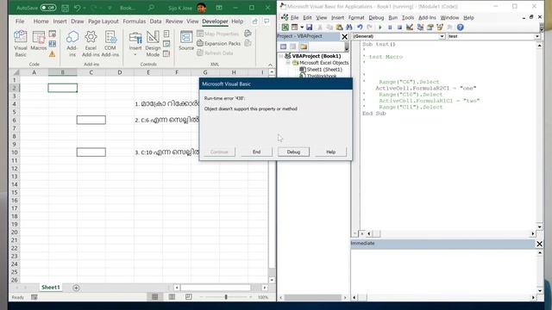
Task: Open Project Explorer icon in the VBA toolbar
Action: [420, 27]
